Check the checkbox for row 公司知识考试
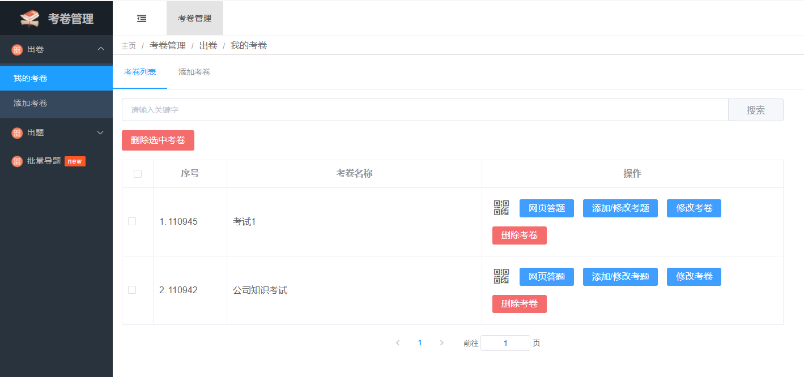This screenshot has width=804, height=377. (132, 289)
